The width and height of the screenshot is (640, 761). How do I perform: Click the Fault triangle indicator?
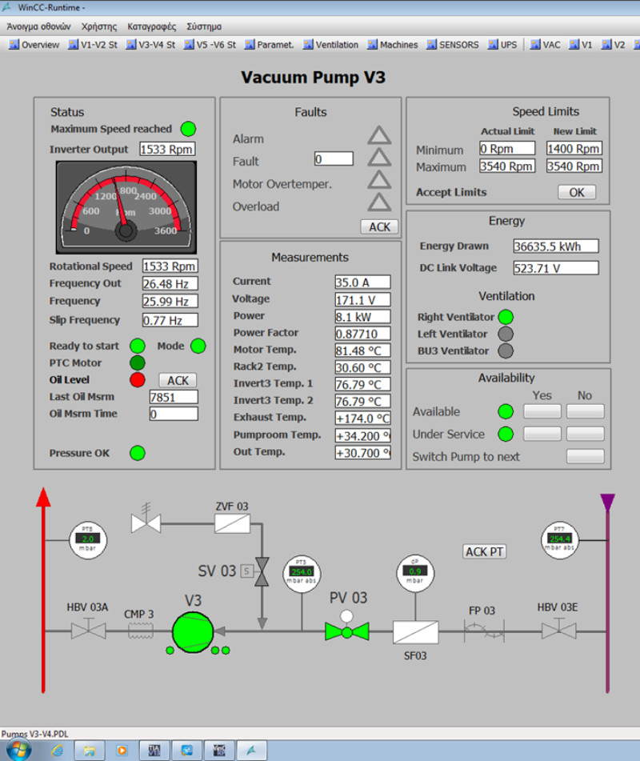point(379,158)
